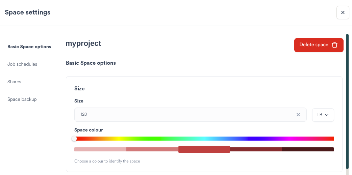The height and width of the screenshot is (175, 352).
Task: Click the vertical scrollbar on the right
Action: pos(347,101)
